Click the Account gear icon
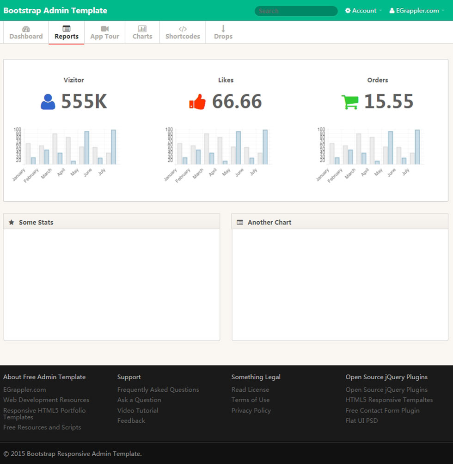The image size is (453, 464). point(348,10)
